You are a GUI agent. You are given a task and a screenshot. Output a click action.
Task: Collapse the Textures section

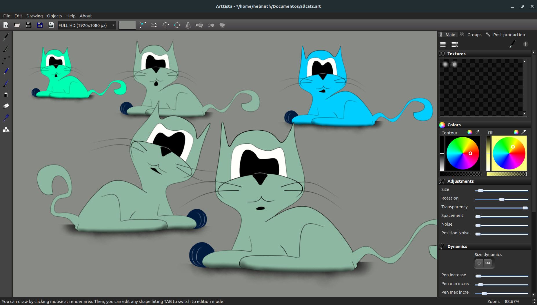click(x=456, y=54)
